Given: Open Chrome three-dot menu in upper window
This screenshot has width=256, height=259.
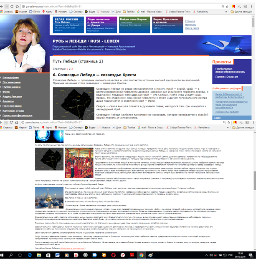Looking at the screenshot, I should pyautogui.click(x=251, y=6).
